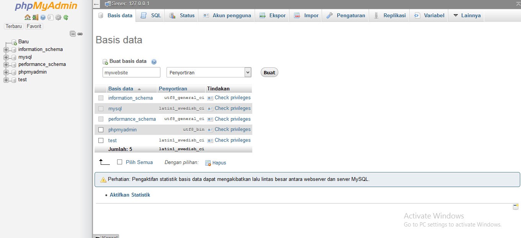The image size is (521, 238).
Task: Click the phpMyAdmin logo
Action: click(46, 6)
